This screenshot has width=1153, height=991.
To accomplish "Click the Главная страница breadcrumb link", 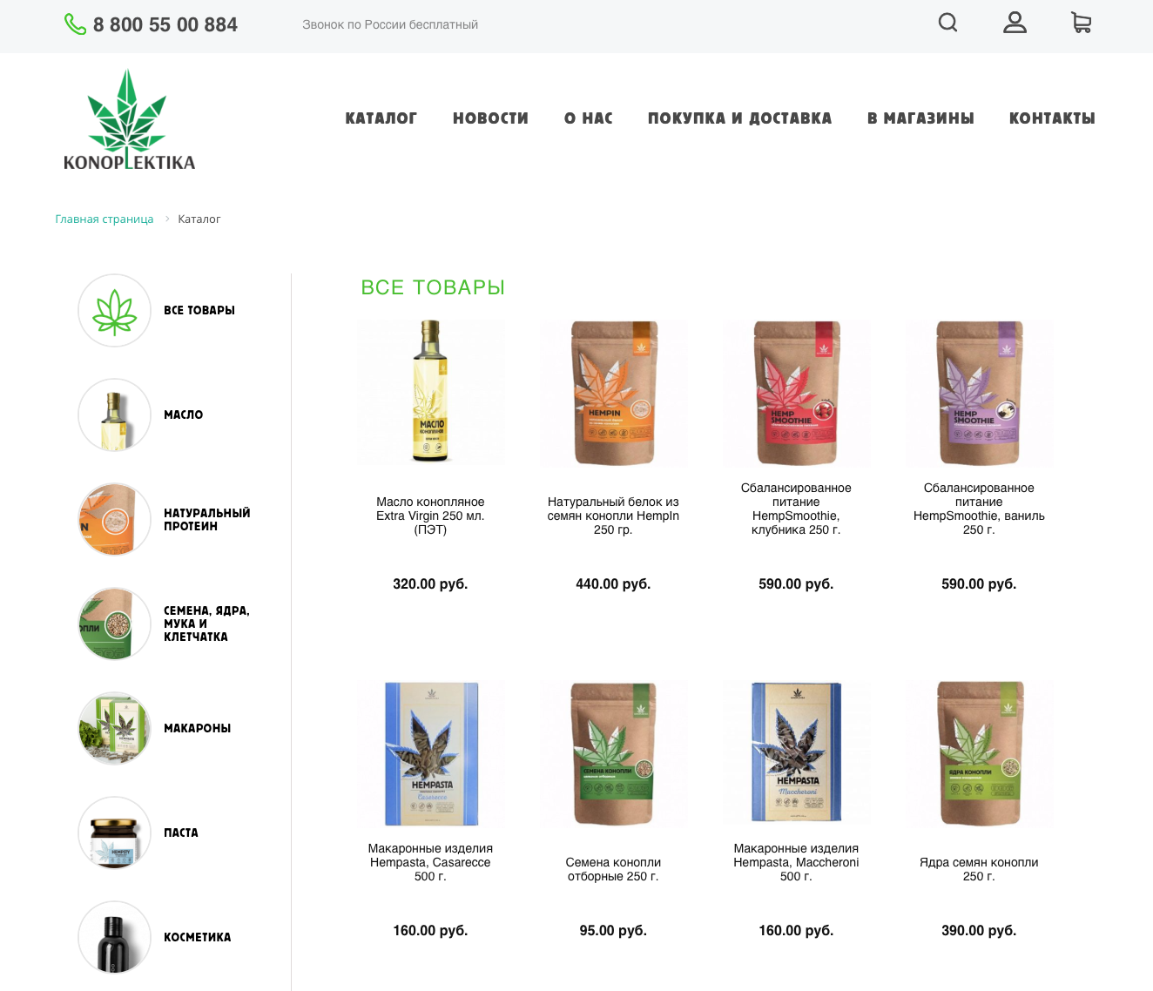I will 105,219.
